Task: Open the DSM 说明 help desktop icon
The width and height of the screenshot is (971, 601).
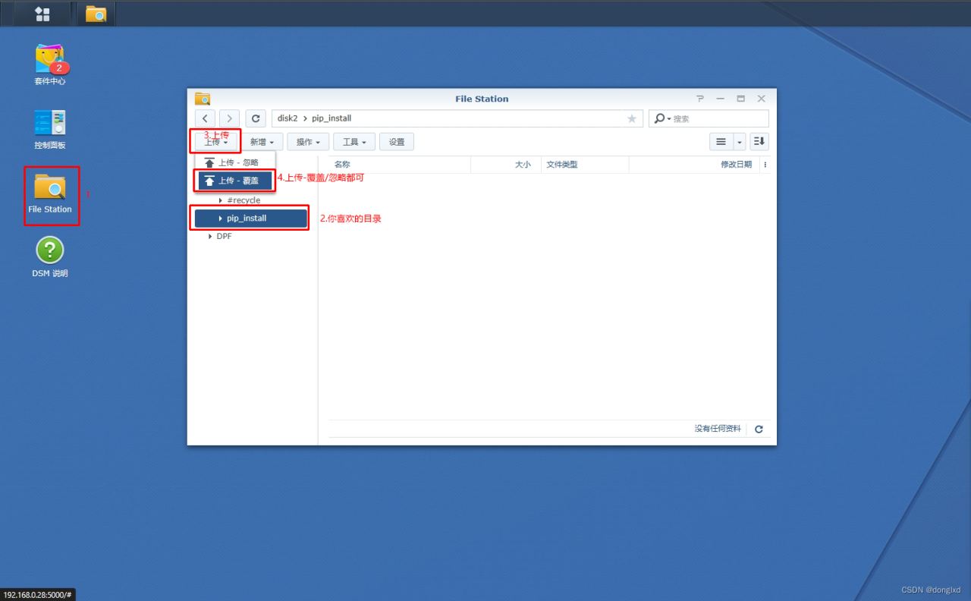Action: [50, 256]
